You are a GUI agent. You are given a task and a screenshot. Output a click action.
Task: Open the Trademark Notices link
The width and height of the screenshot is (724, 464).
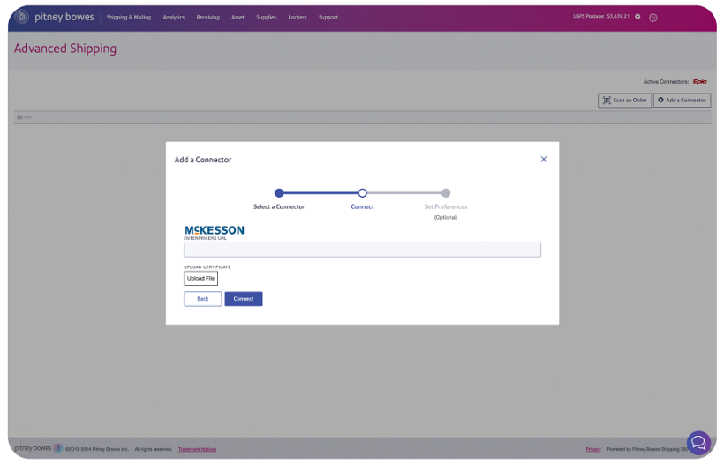tap(197, 449)
